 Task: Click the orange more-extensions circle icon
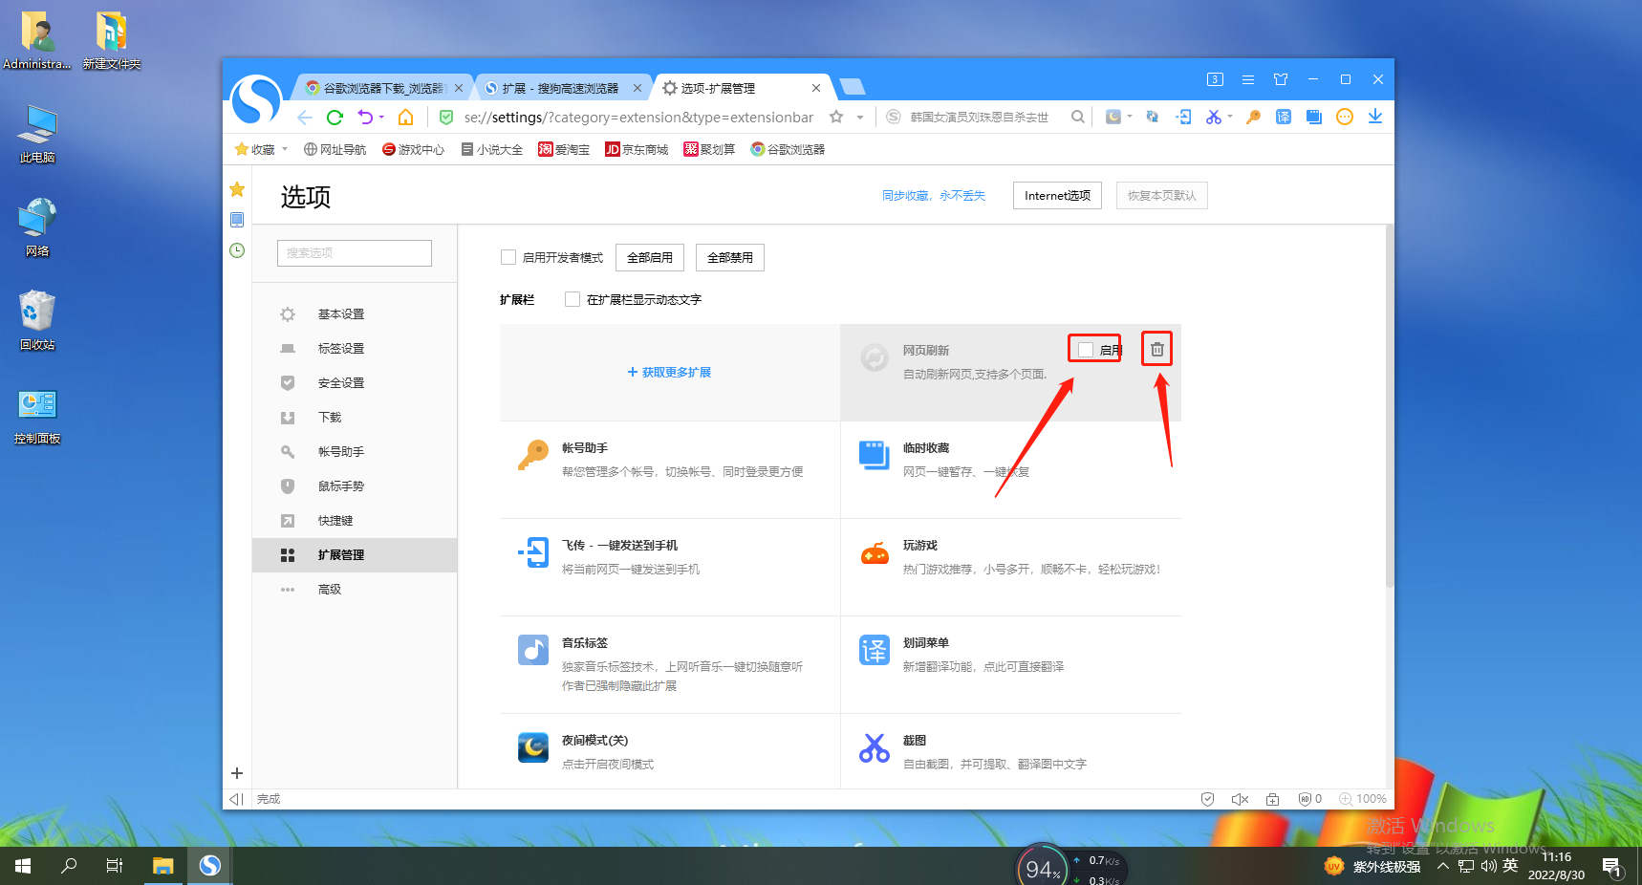click(x=1345, y=117)
